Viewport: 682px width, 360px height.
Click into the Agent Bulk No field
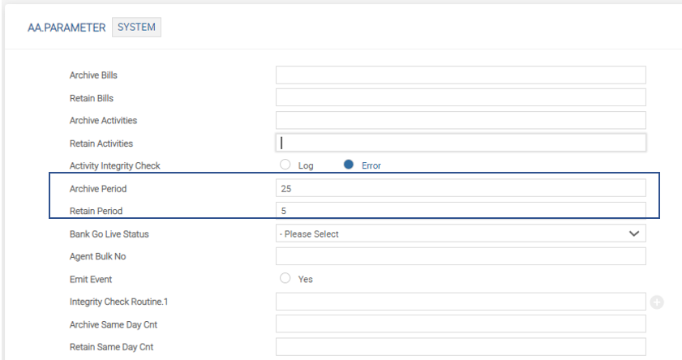(x=460, y=256)
